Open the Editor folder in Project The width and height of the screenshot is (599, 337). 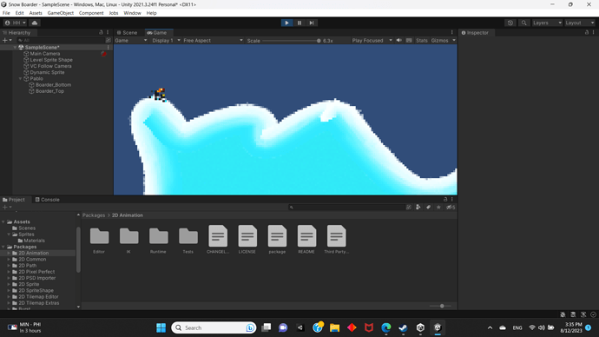(x=99, y=240)
